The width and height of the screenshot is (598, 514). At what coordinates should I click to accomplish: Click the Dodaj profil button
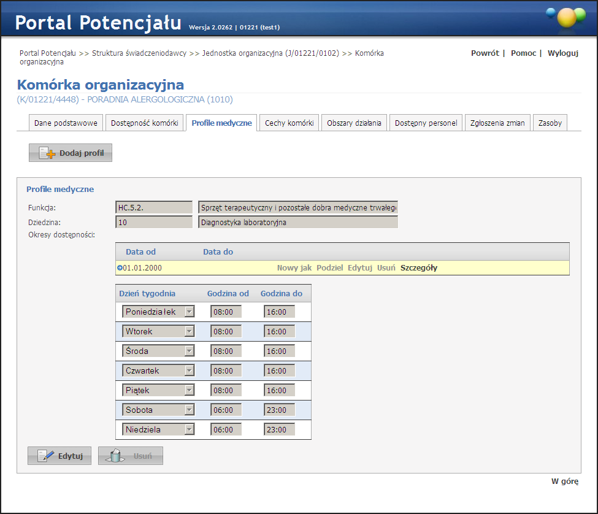click(71, 153)
